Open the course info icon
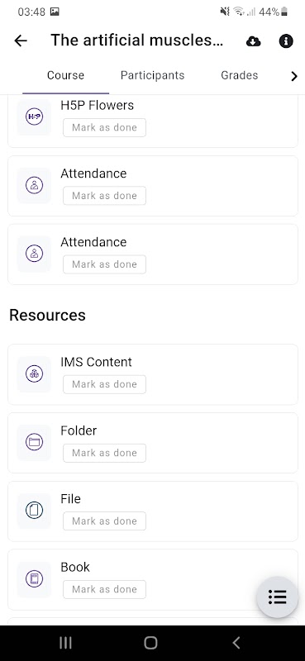This screenshot has width=305, height=661. point(286,40)
